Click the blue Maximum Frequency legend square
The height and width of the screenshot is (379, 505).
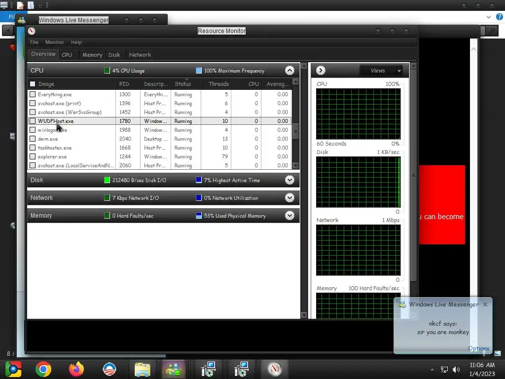tap(199, 71)
